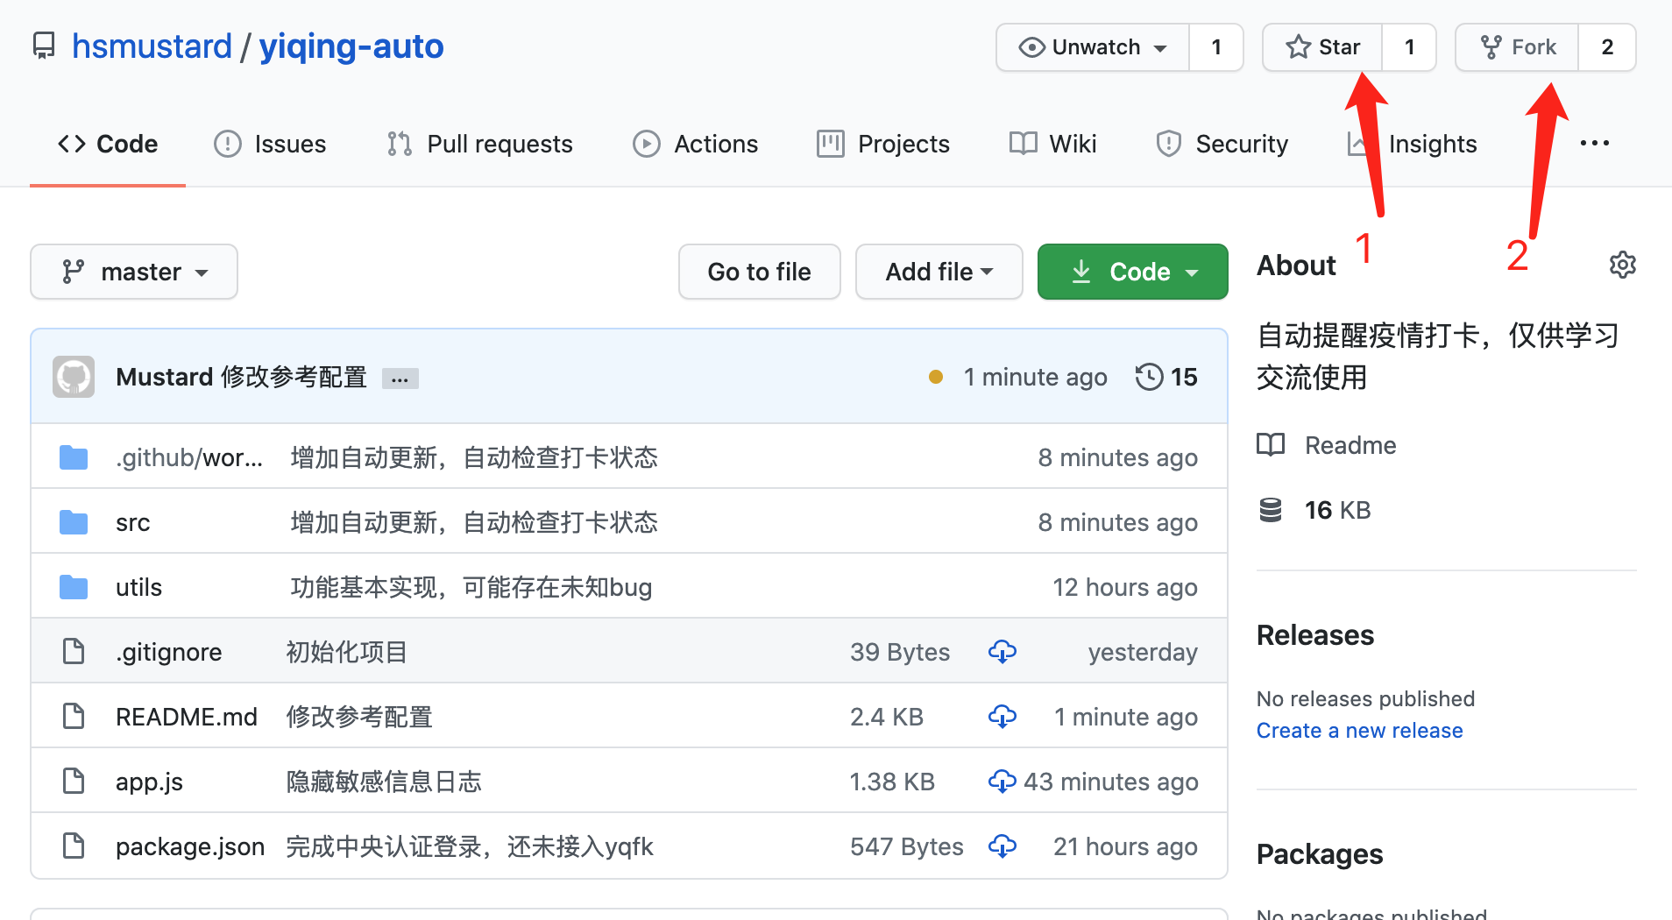Click the README.md file icon
The height and width of the screenshot is (920, 1672).
click(x=74, y=717)
